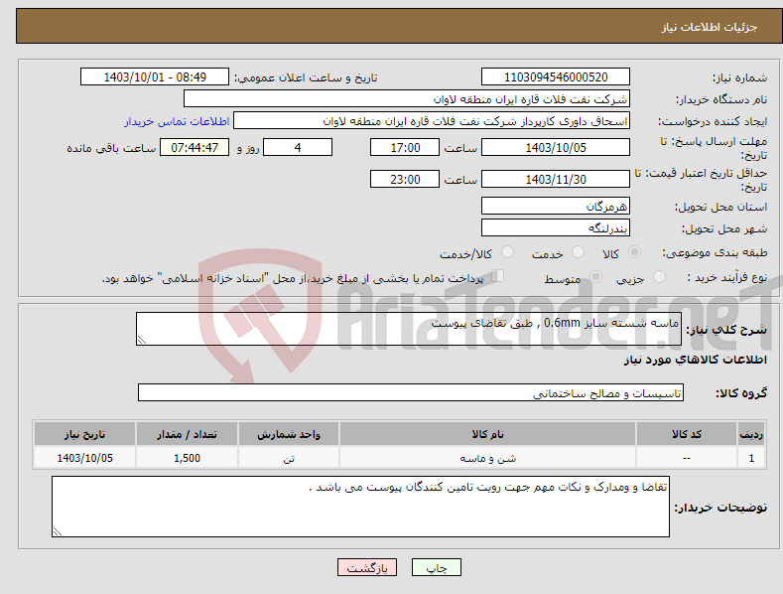This screenshot has width=783, height=594.
Task: Select the خدمت radio button
Action: [578, 252]
